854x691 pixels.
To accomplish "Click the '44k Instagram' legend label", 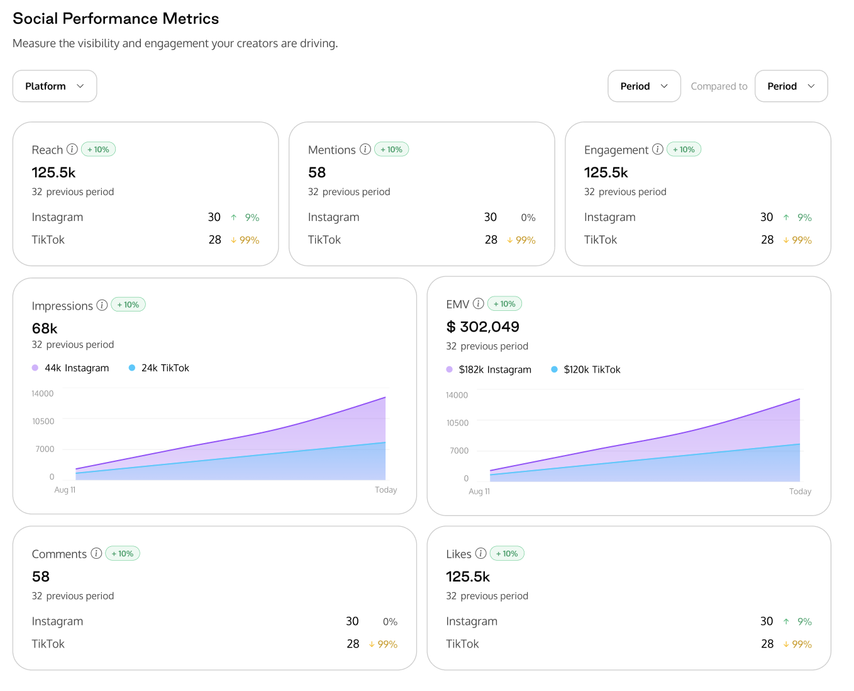I will click(77, 368).
